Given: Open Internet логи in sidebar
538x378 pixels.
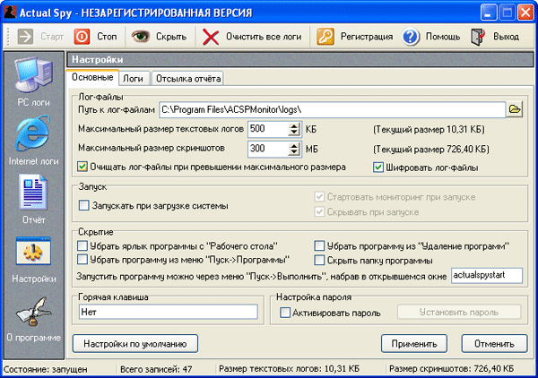Looking at the screenshot, I should coord(33,137).
